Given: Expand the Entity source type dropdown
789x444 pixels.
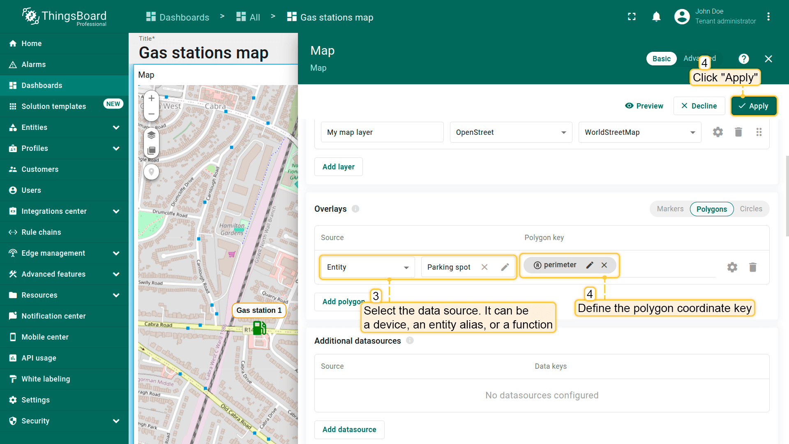Looking at the screenshot, I should click(367, 267).
